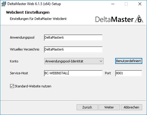Click the Virtuelles Verzeichnis label
The width and height of the screenshot is (147, 115).
click(x=25, y=49)
